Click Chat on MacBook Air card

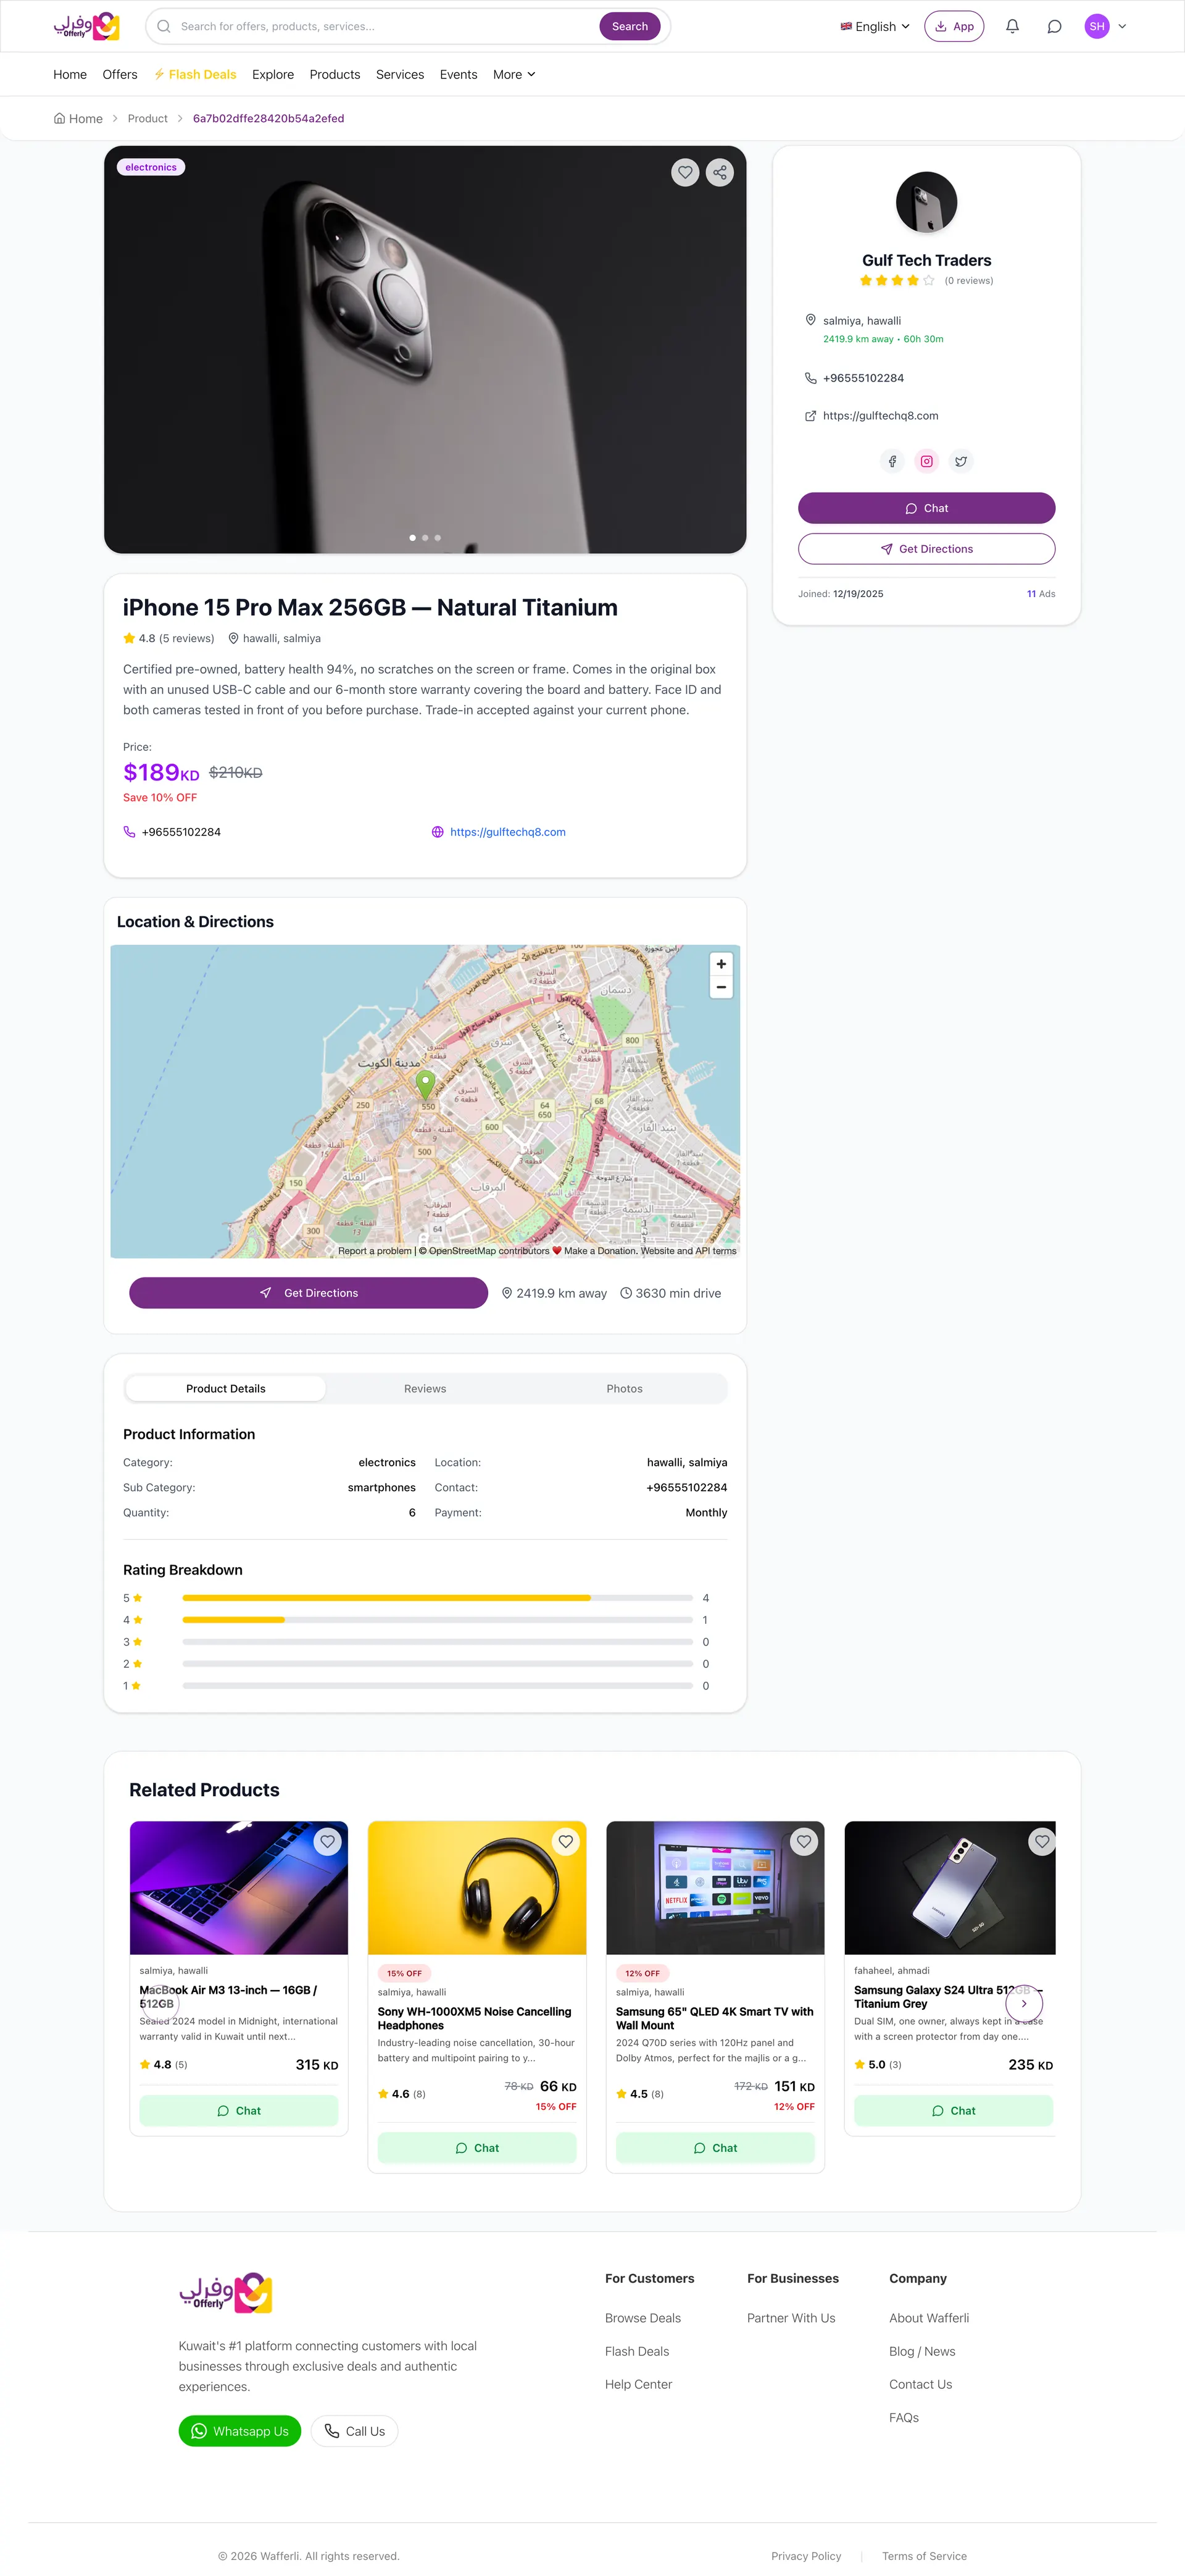(x=239, y=2110)
